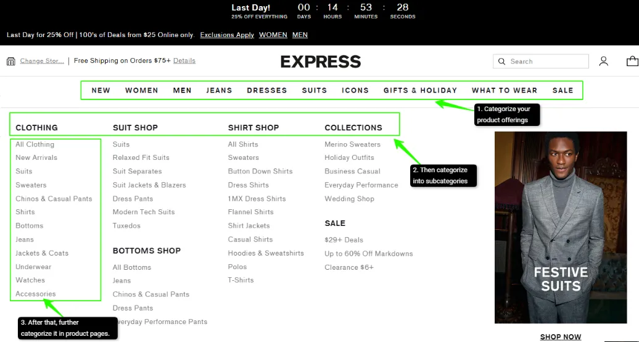Viewport: 639px width, 342px height.
Task: Open the WHAT TO WEAR menu
Action: click(505, 90)
